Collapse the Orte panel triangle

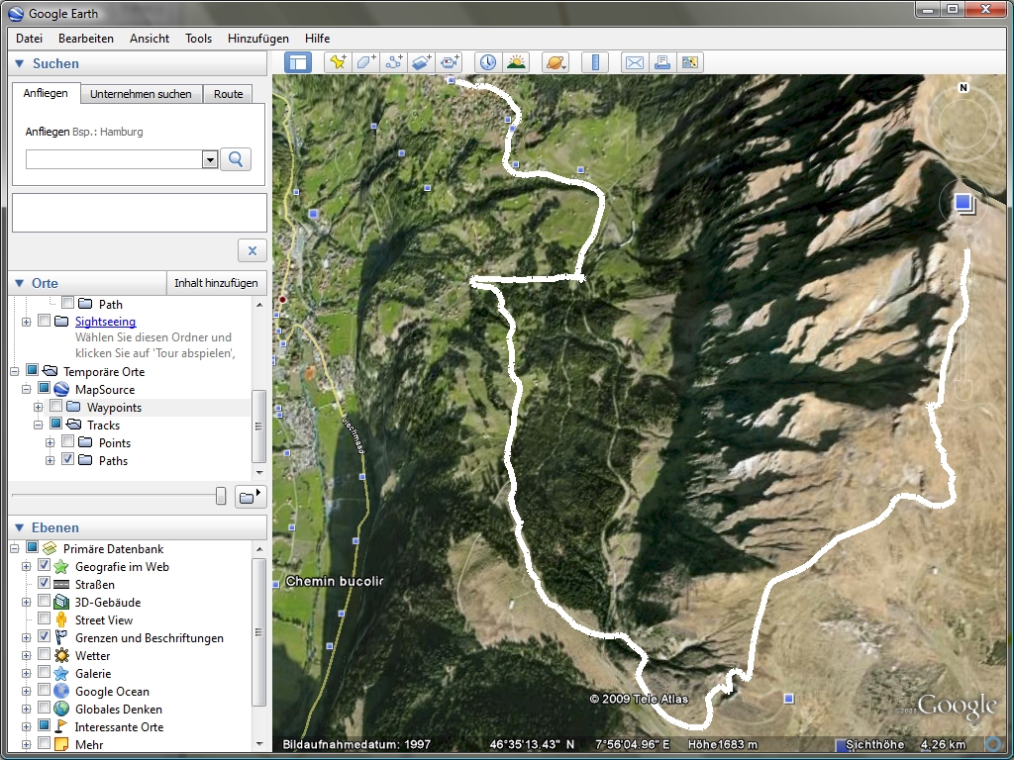[20, 283]
